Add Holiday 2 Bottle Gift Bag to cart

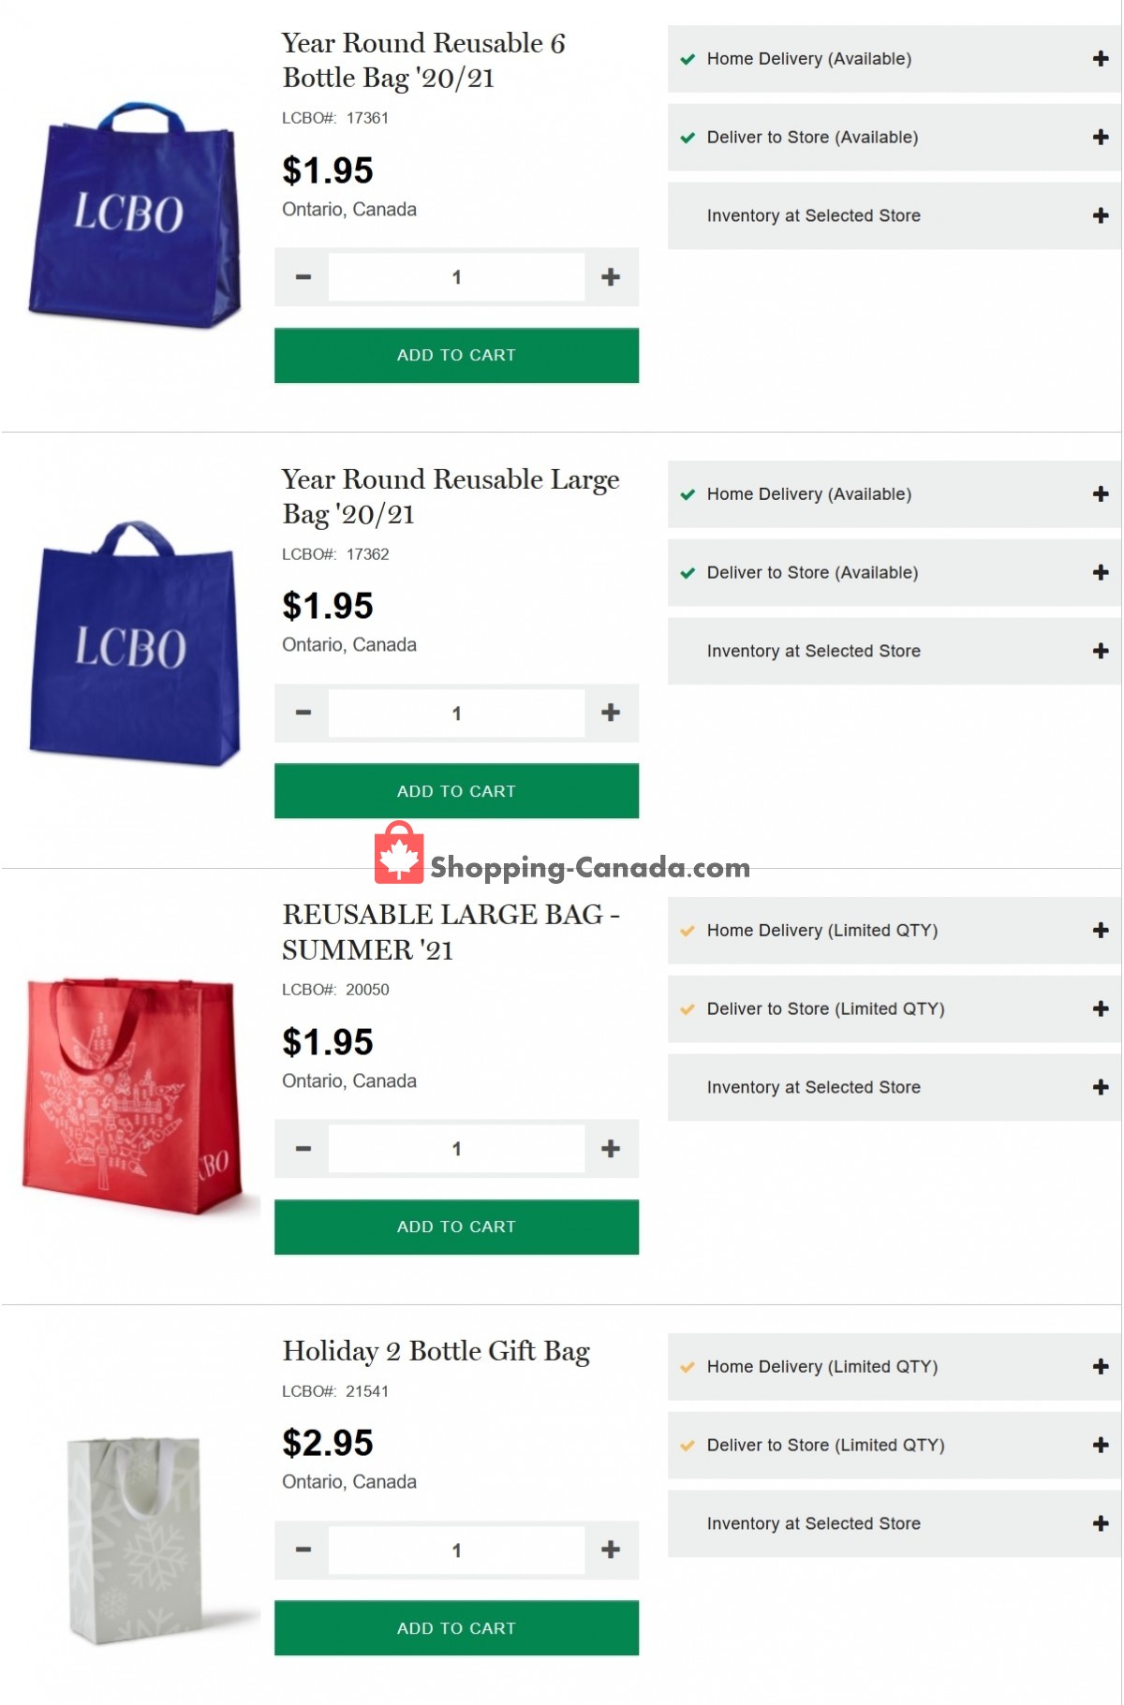click(456, 1627)
